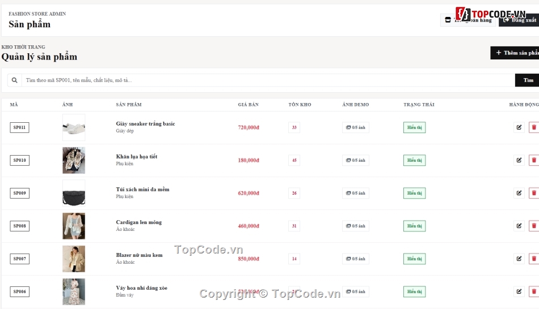The image size is (539, 309).
Task: Click the price 850,000đ
Action: pyautogui.click(x=249, y=259)
